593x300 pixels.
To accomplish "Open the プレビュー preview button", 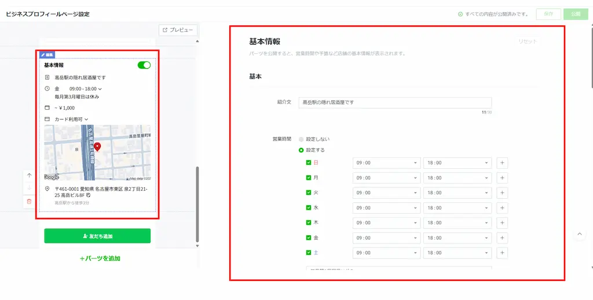I will pyautogui.click(x=178, y=30).
